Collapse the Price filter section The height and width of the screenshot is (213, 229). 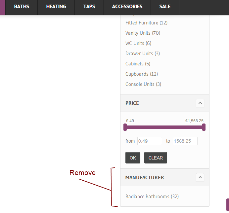pyautogui.click(x=200, y=103)
